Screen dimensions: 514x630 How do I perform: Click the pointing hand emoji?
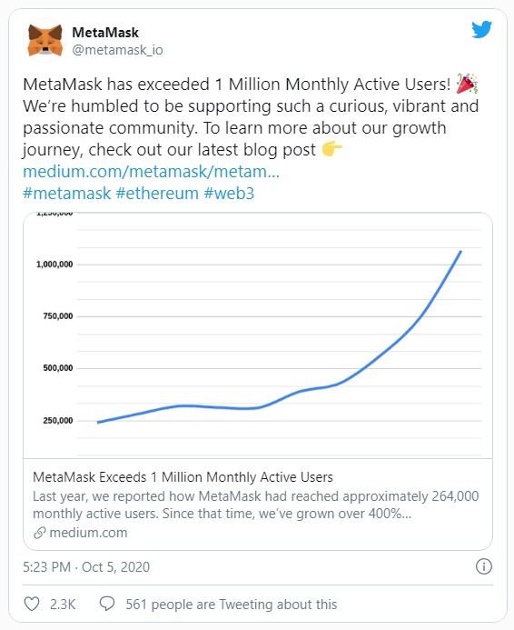tap(331, 149)
